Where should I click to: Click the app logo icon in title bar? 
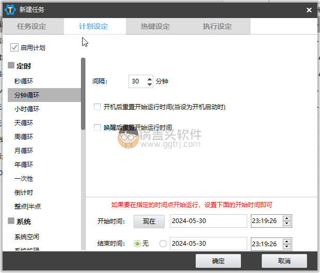(10, 10)
